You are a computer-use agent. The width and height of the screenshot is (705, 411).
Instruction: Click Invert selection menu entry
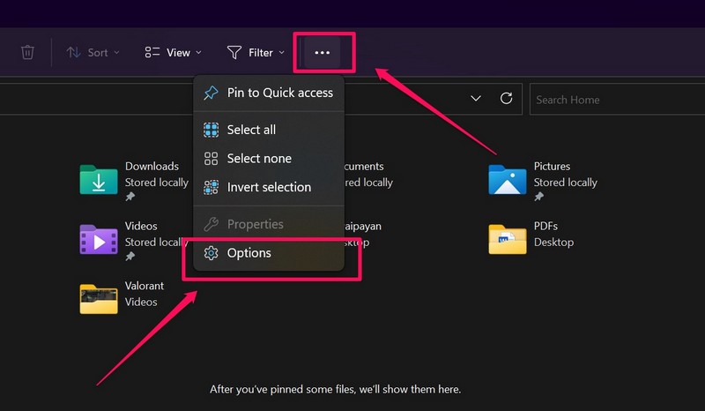[x=269, y=187]
